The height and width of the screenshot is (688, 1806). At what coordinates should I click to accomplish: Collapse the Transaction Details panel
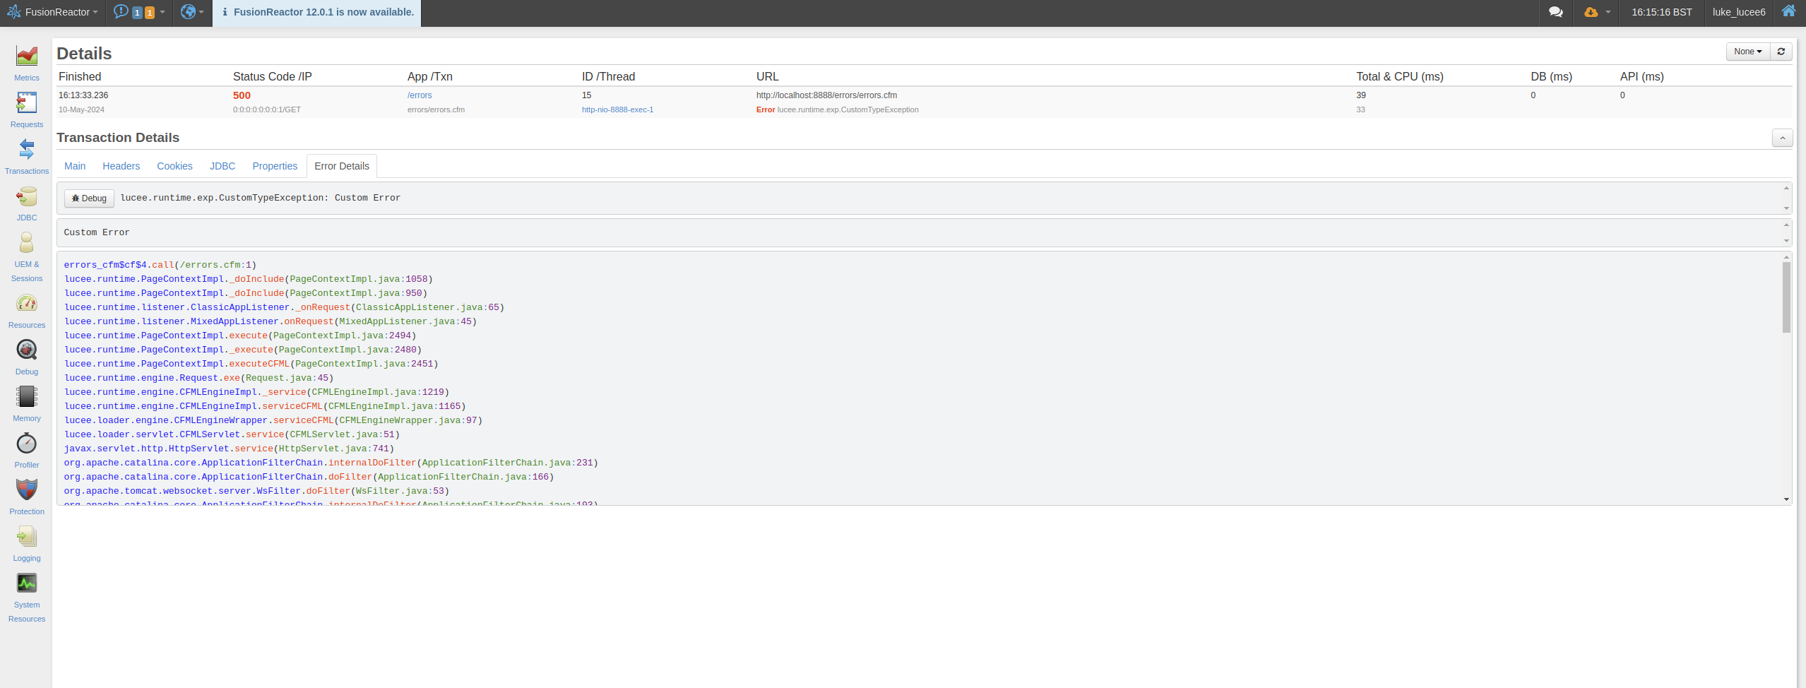click(x=1782, y=138)
